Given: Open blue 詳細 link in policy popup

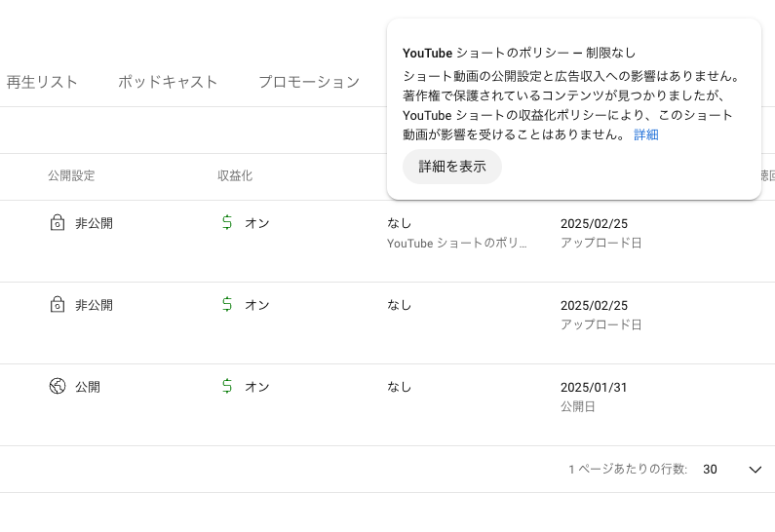Looking at the screenshot, I should click(x=646, y=134).
